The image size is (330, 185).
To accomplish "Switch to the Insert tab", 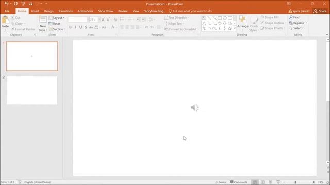I will 35,11.
